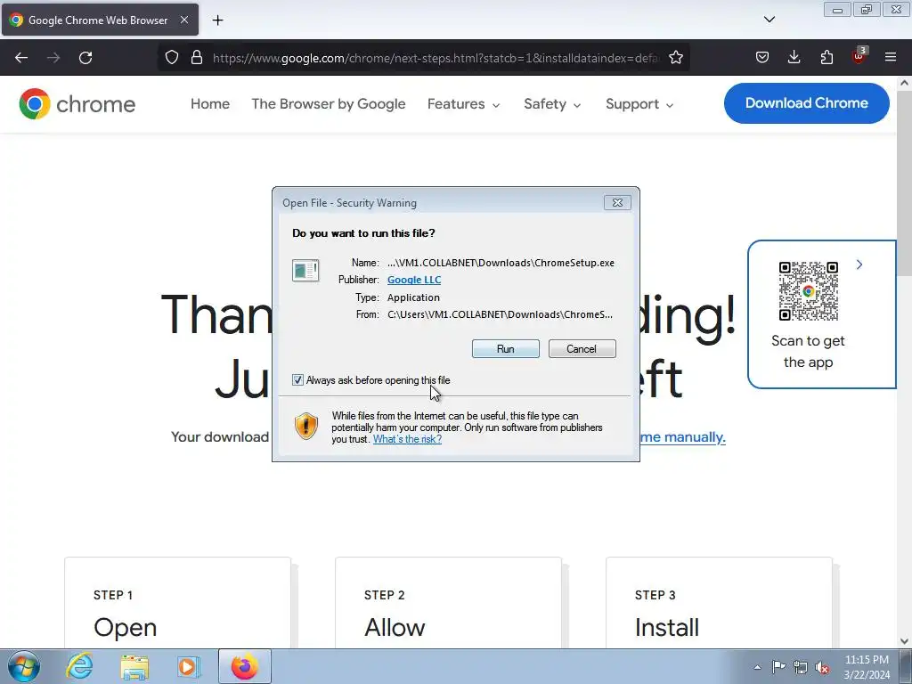Click the page scrollbar down arrow

click(905, 641)
